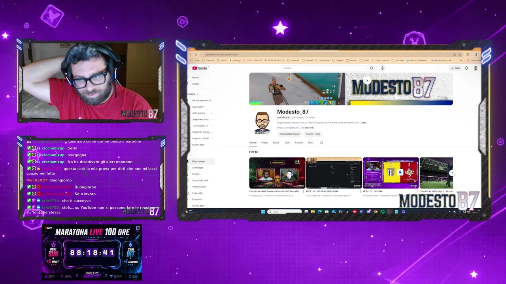Click the YouTube Cerca search field
This screenshot has height=284, width=506.
(324, 68)
